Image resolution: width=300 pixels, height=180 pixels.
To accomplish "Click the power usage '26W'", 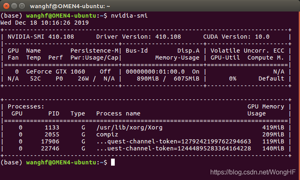I will (83, 78).
